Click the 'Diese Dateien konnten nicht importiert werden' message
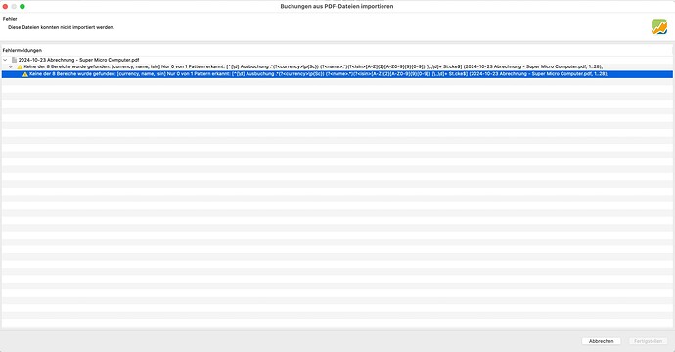 [61, 27]
